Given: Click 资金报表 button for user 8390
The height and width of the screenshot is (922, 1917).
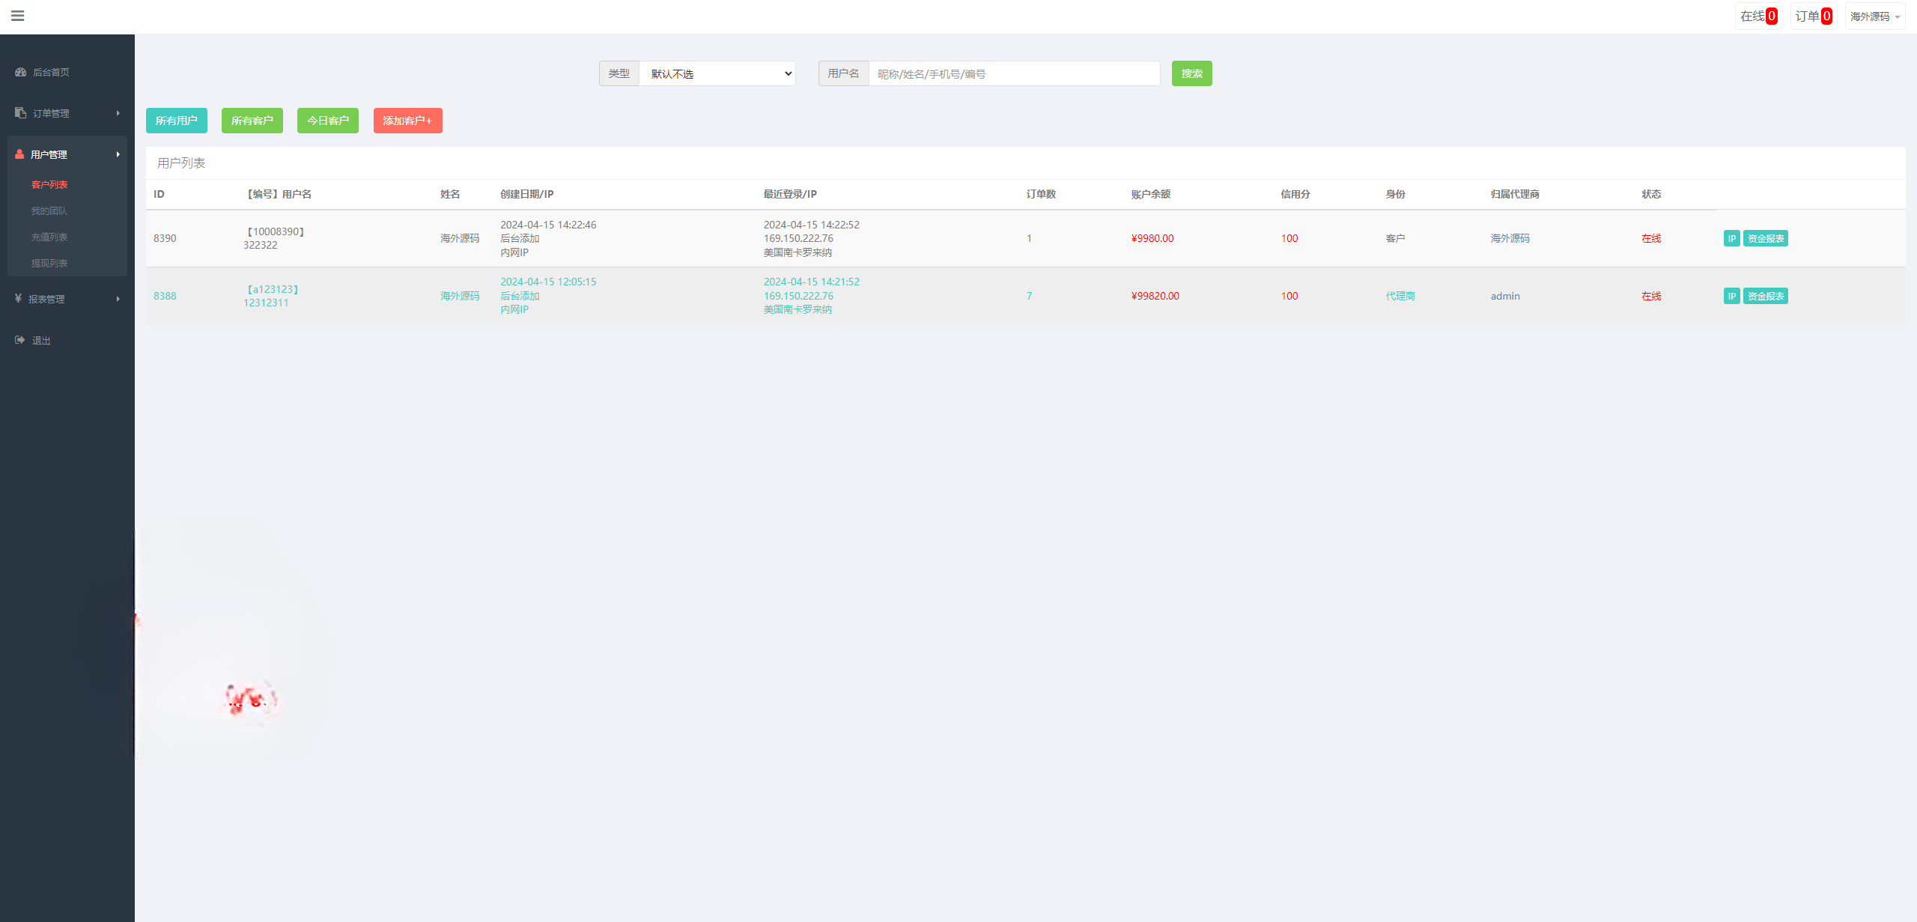Looking at the screenshot, I should (1766, 238).
